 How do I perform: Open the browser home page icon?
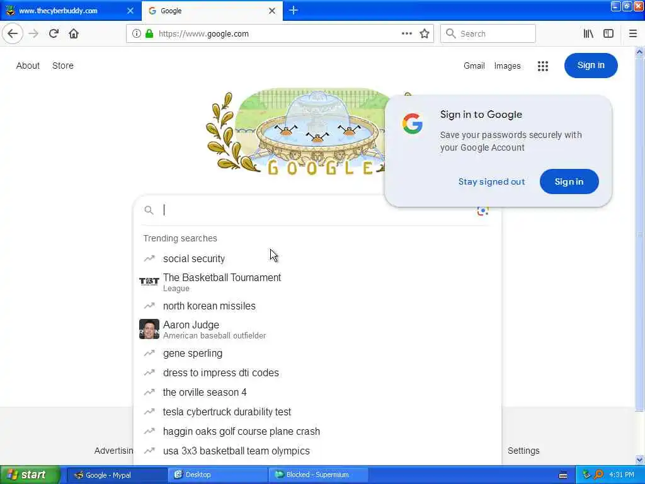74,34
